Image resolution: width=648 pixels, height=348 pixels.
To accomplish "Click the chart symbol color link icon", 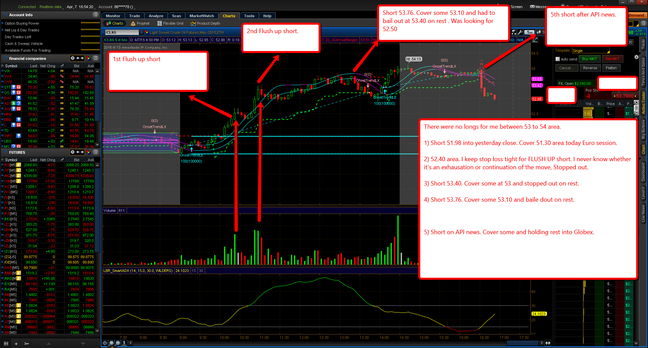I will (147, 32).
